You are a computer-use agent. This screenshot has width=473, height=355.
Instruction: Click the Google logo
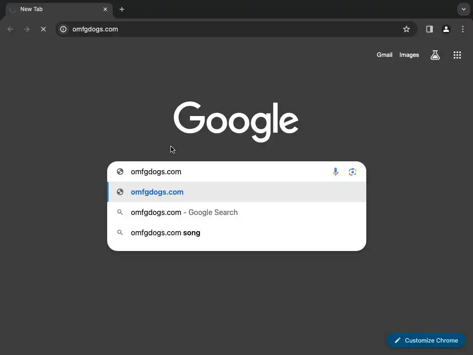(x=236, y=122)
